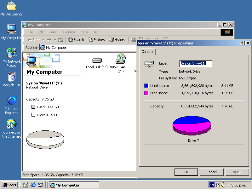Select the VBox_GAs (D:) CD drive
This screenshot has width=252, height=189.
tap(120, 59)
